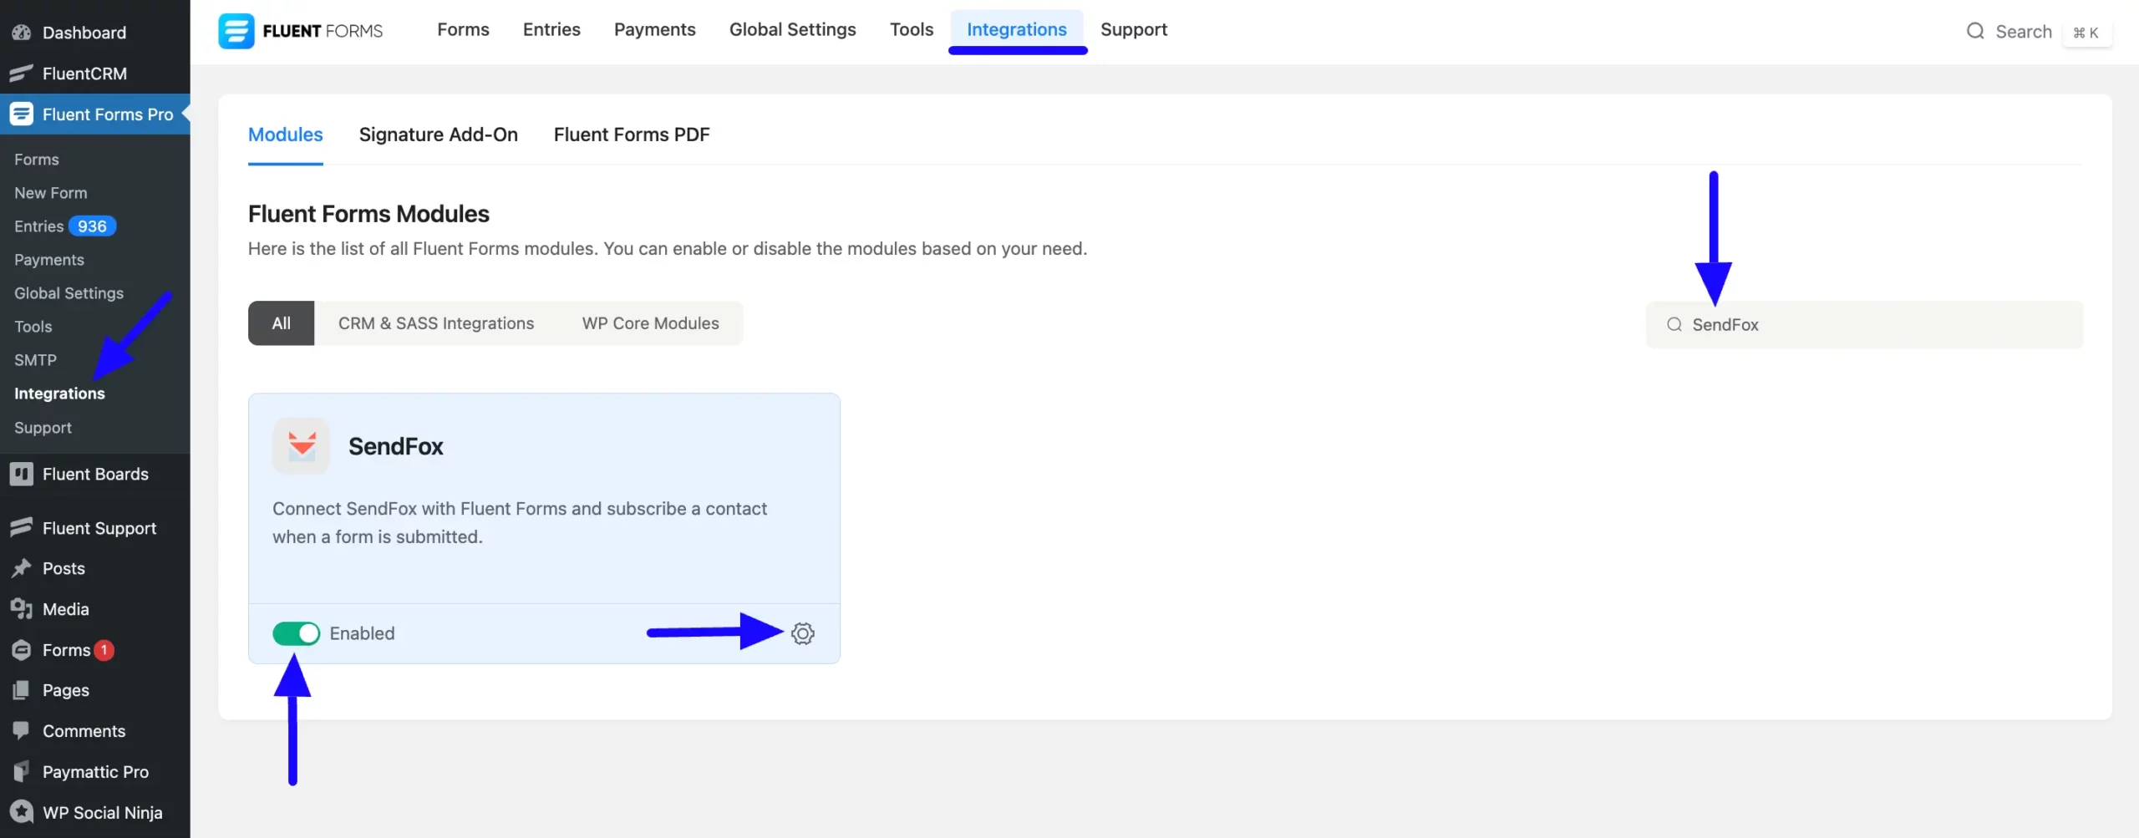
Task: Click magnifier icon in module search field
Action: (x=1674, y=324)
